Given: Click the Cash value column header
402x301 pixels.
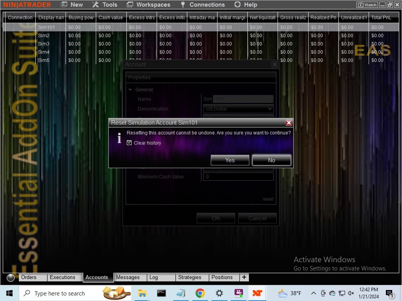Looking at the screenshot, I should pyautogui.click(x=111, y=17).
